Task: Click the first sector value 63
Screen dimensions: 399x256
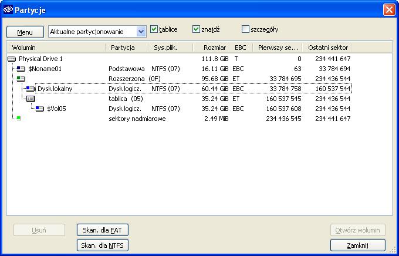Action: [297, 69]
